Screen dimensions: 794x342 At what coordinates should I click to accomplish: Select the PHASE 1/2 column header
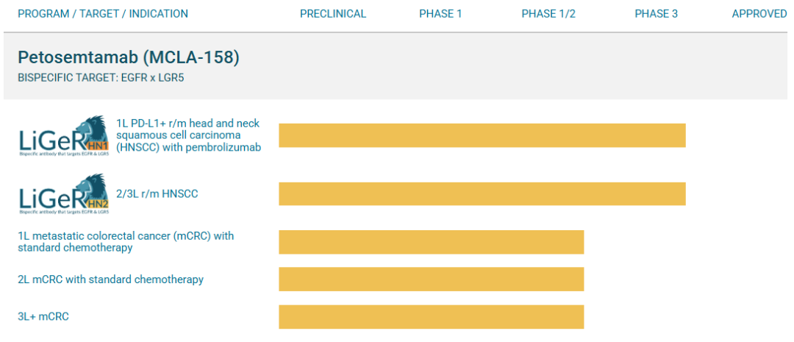(x=548, y=14)
